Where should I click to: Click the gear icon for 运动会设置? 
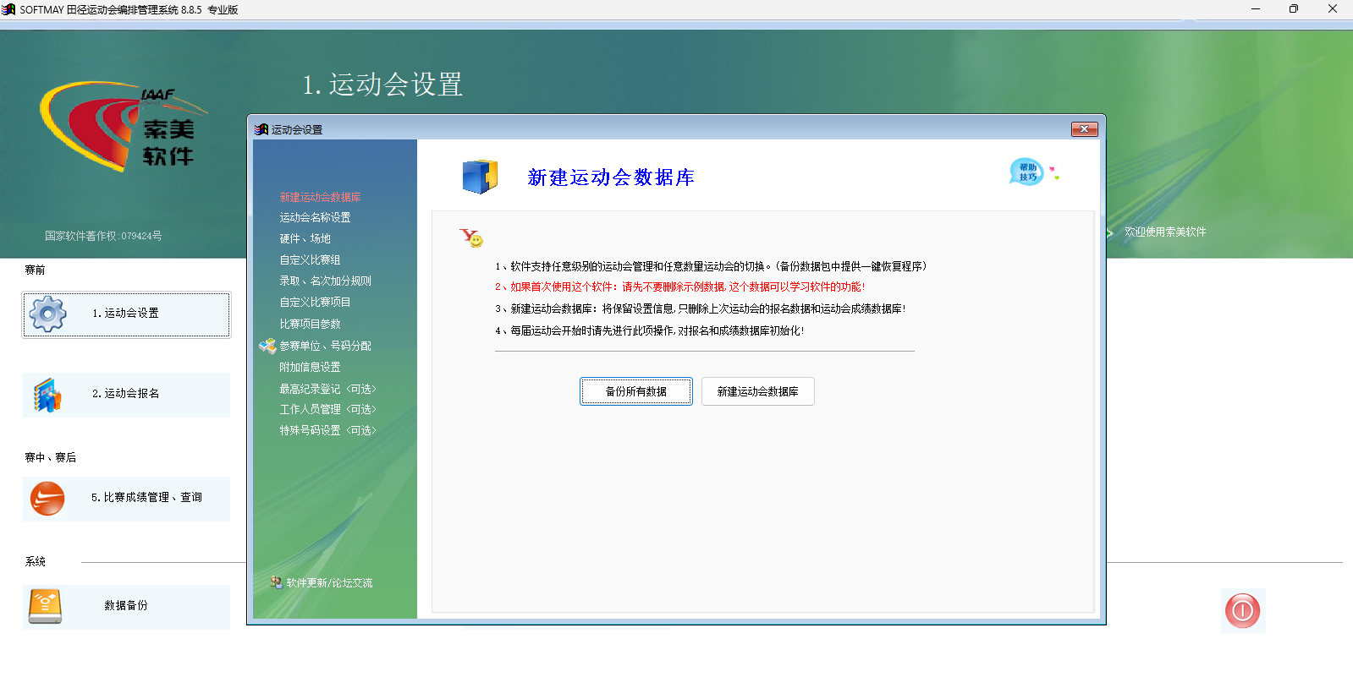tap(47, 314)
